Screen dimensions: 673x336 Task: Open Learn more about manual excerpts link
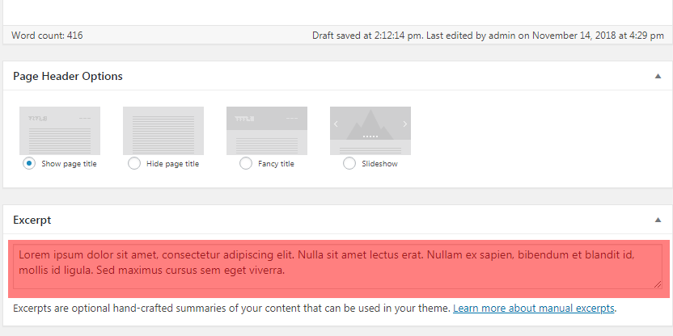[x=534, y=309]
